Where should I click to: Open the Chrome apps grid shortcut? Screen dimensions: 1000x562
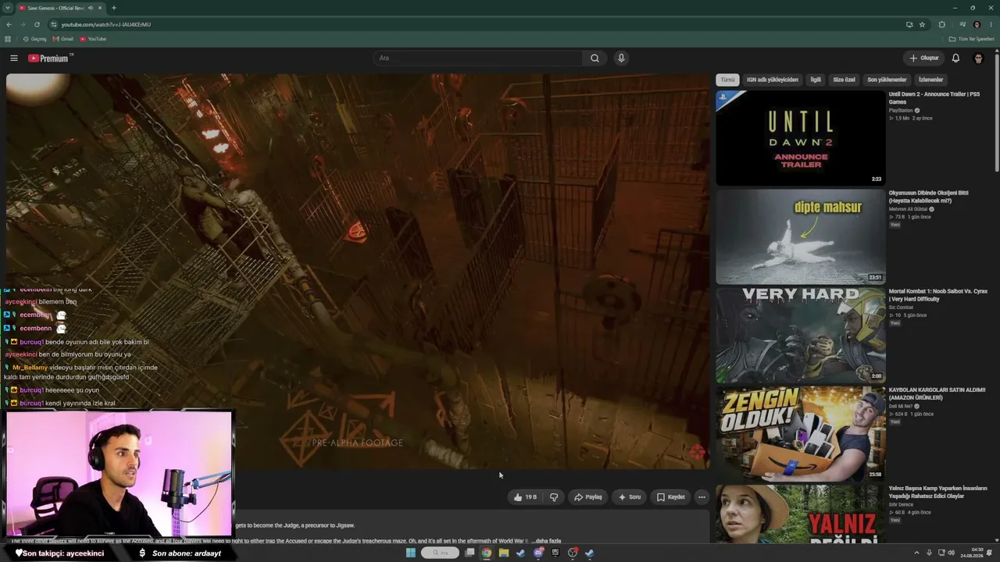[x=8, y=39]
